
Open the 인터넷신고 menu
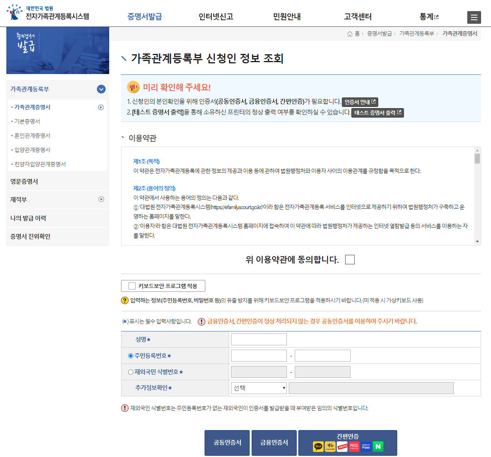[x=216, y=17]
